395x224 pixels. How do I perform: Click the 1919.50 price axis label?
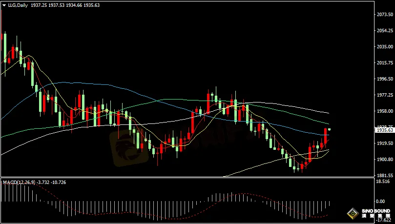click(384, 143)
